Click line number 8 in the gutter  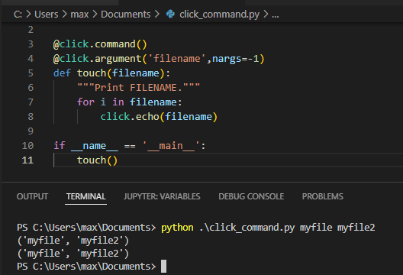31,117
